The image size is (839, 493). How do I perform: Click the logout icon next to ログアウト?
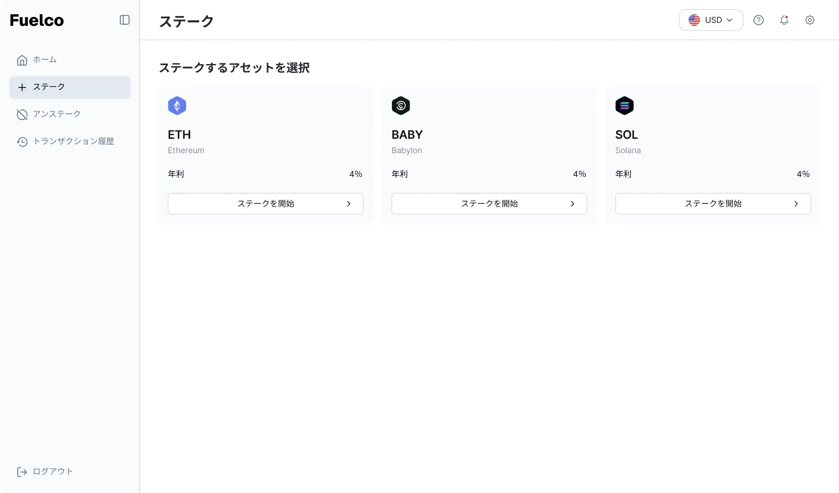click(22, 471)
